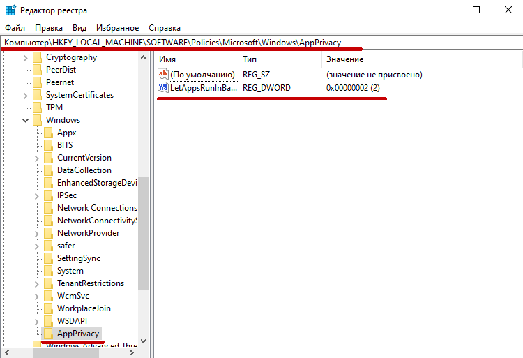The width and height of the screenshot is (523, 358).
Task: Expand the WcmSvc key
Action: (37, 297)
